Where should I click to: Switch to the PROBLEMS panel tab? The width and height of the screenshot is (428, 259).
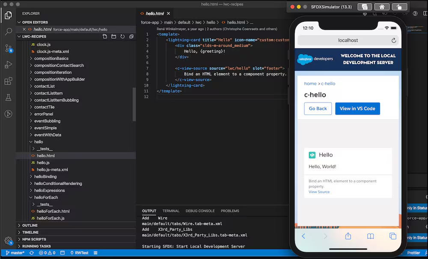click(x=230, y=211)
